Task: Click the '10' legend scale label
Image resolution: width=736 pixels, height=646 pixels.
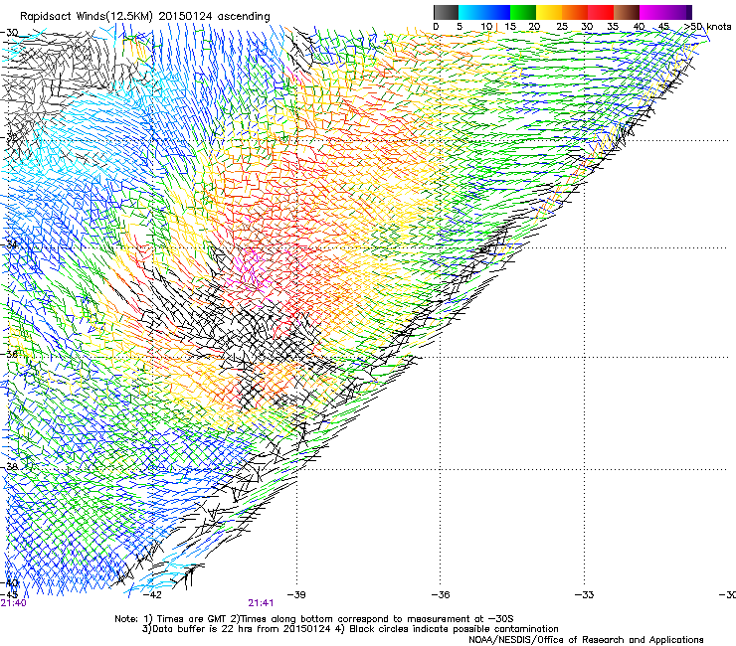Action: [x=486, y=27]
